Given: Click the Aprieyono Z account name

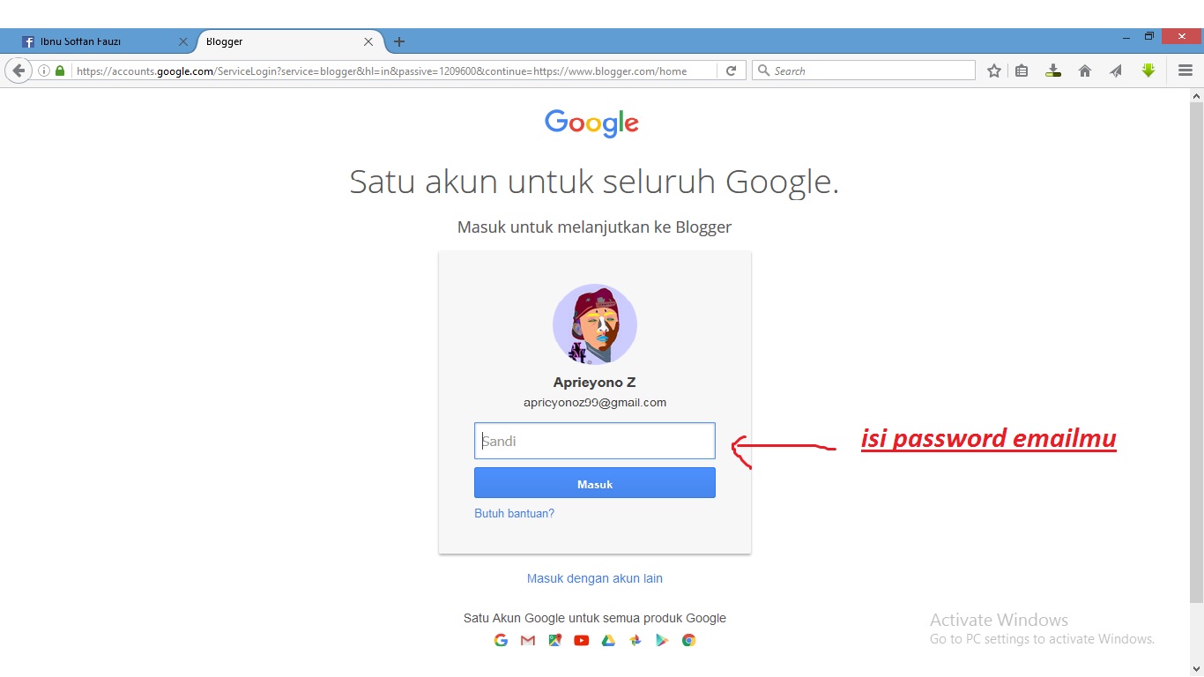Looking at the screenshot, I should tap(595, 383).
